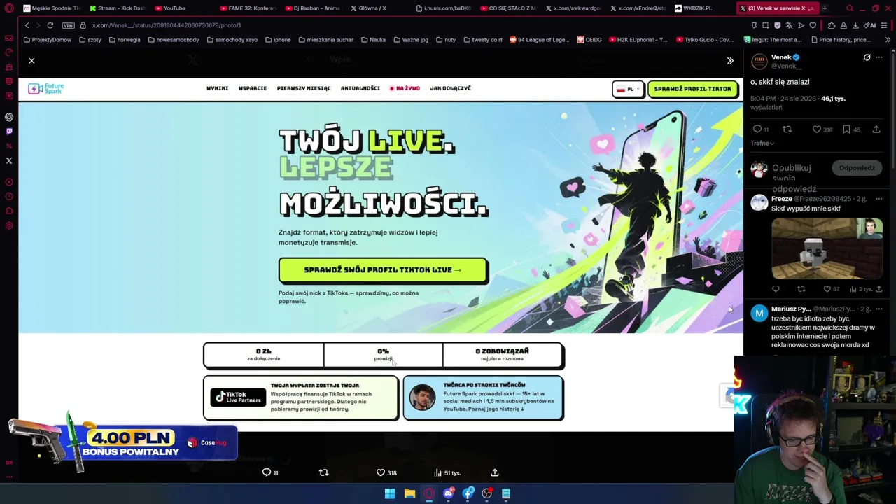This screenshot has width=896, height=504.
Task: Repost Freeze's reply
Action: [x=801, y=289]
